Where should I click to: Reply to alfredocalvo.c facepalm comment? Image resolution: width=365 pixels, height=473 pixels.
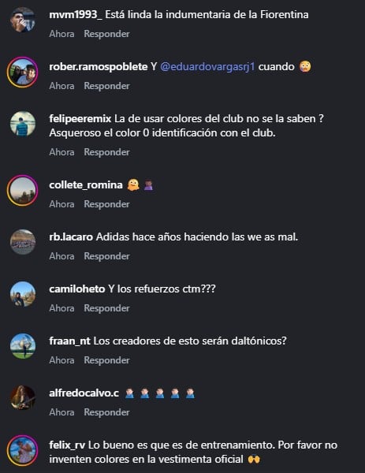[x=106, y=412]
